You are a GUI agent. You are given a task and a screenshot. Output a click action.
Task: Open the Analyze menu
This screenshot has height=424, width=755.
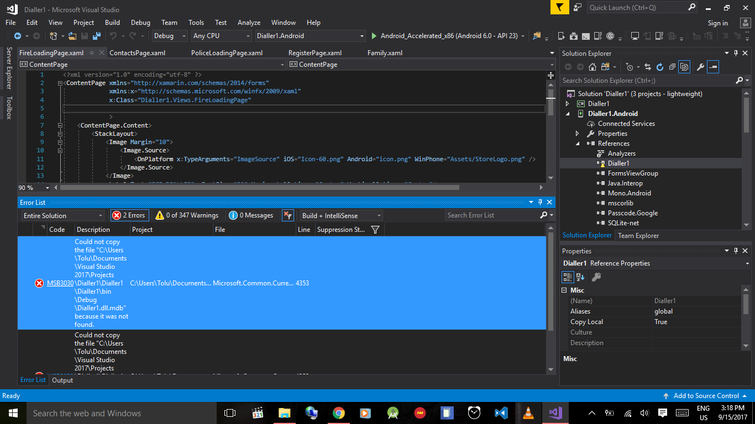tap(249, 23)
